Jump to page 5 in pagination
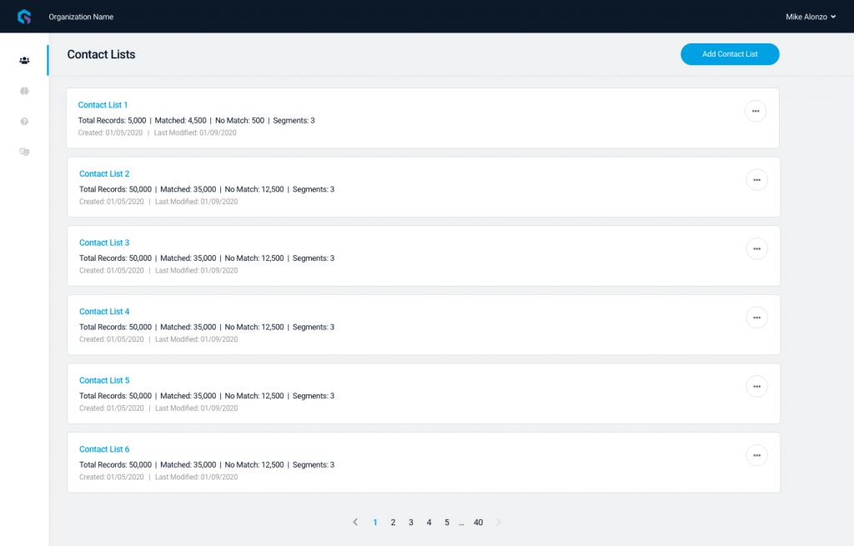Viewport: 854px width, 546px height. point(447,523)
